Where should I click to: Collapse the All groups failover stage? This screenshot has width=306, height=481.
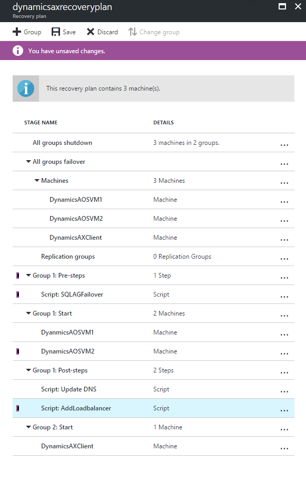click(28, 161)
